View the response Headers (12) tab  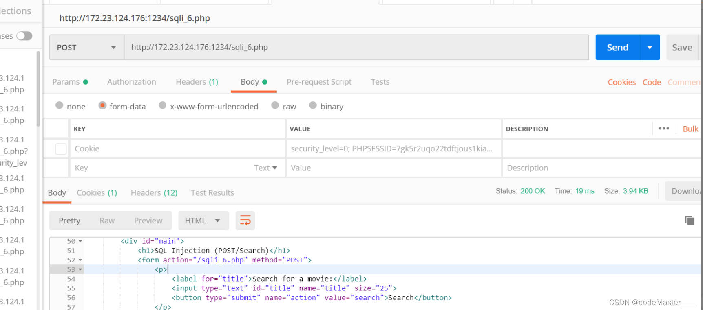(154, 193)
